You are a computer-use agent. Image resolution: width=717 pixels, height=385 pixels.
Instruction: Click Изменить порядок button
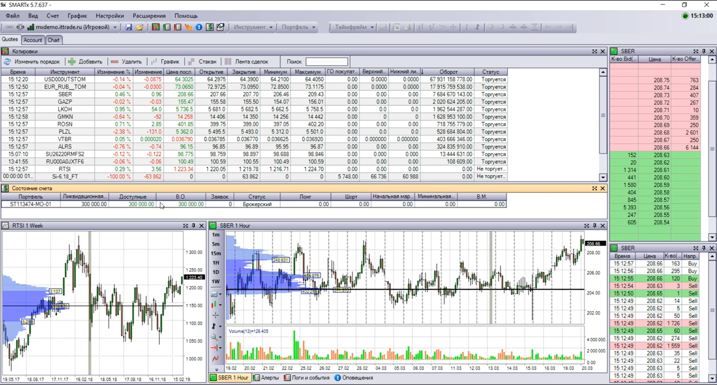coord(32,61)
